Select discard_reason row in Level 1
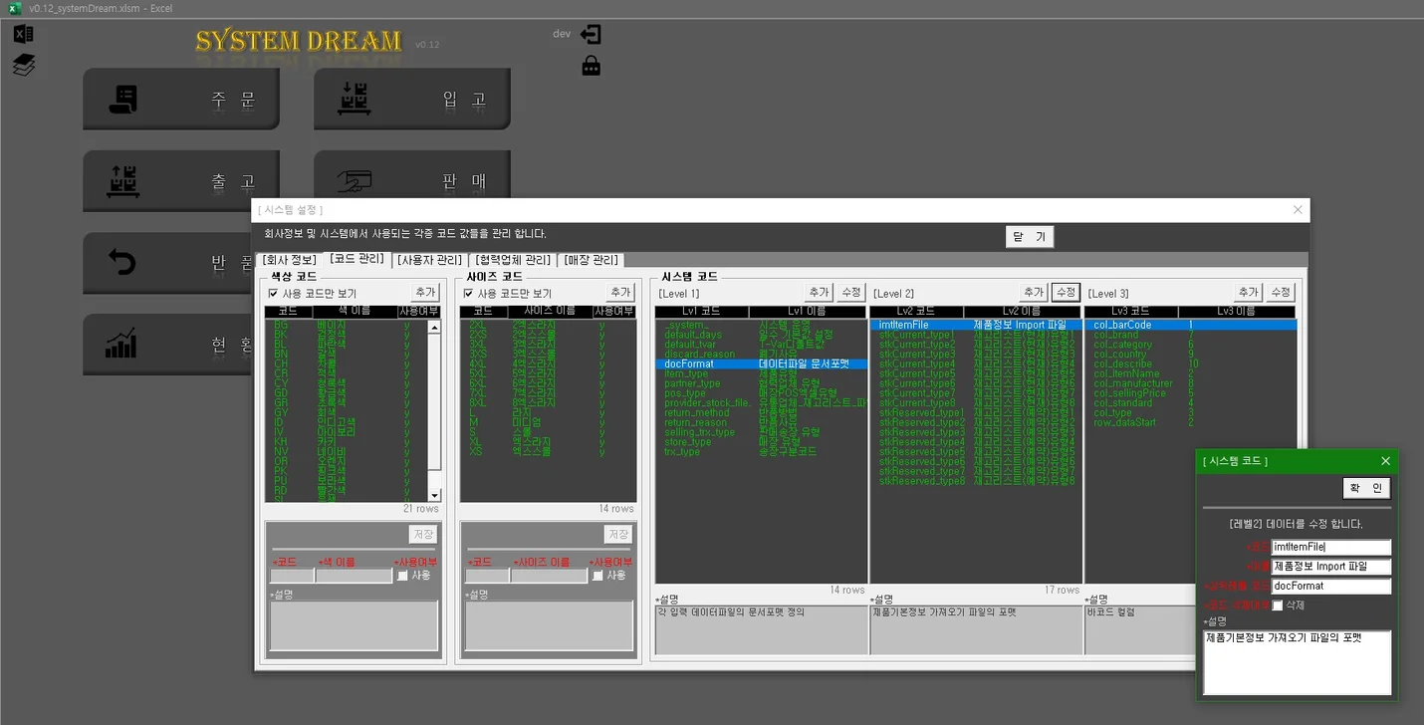1424x725 pixels. (x=762, y=355)
